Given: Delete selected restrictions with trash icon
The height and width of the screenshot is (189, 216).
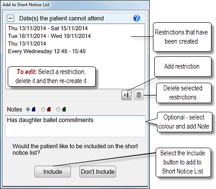Looking at the screenshot, I should pos(139,95).
